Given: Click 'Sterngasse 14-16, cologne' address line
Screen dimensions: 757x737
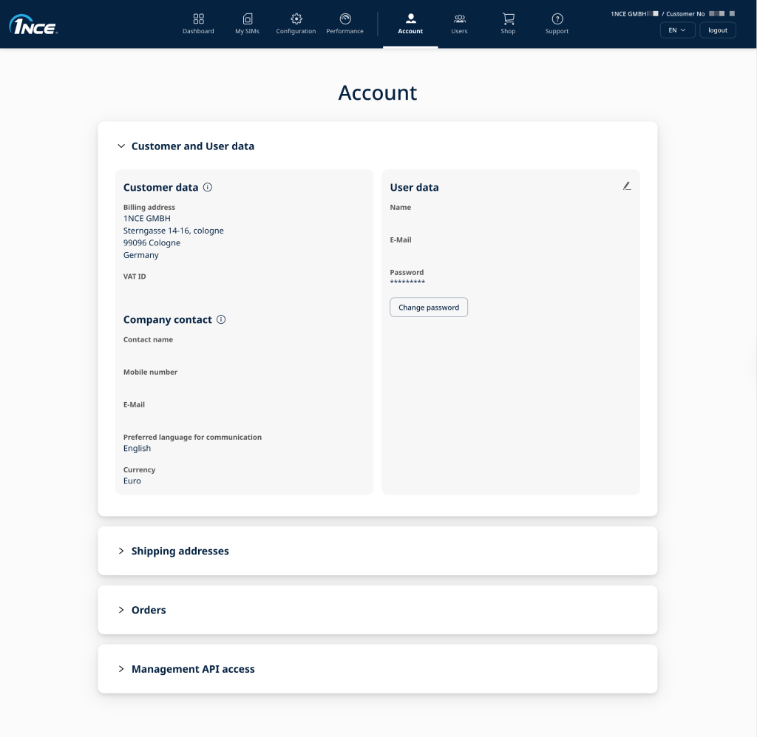Looking at the screenshot, I should pos(173,230).
